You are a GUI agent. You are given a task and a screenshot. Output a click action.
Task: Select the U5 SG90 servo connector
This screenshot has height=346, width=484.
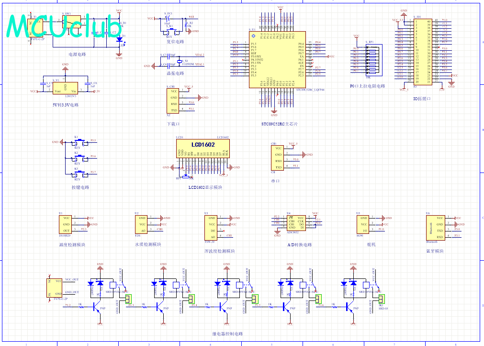pyautogui.click(x=363, y=224)
